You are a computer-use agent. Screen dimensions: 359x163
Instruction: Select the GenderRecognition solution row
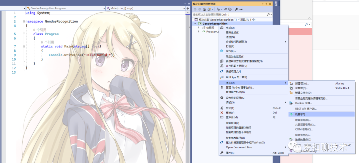(232, 20)
